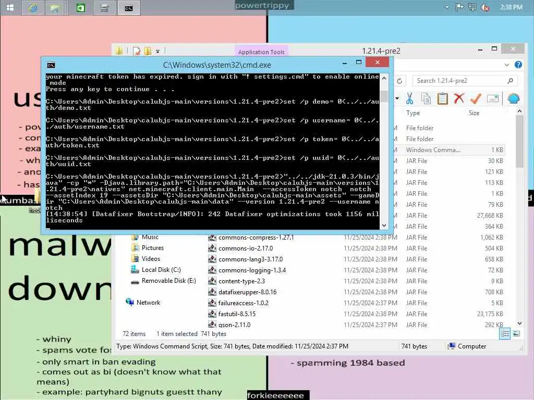534x400 pixels.
Task: Click the cmd.exe window title bar
Action: (x=217, y=65)
